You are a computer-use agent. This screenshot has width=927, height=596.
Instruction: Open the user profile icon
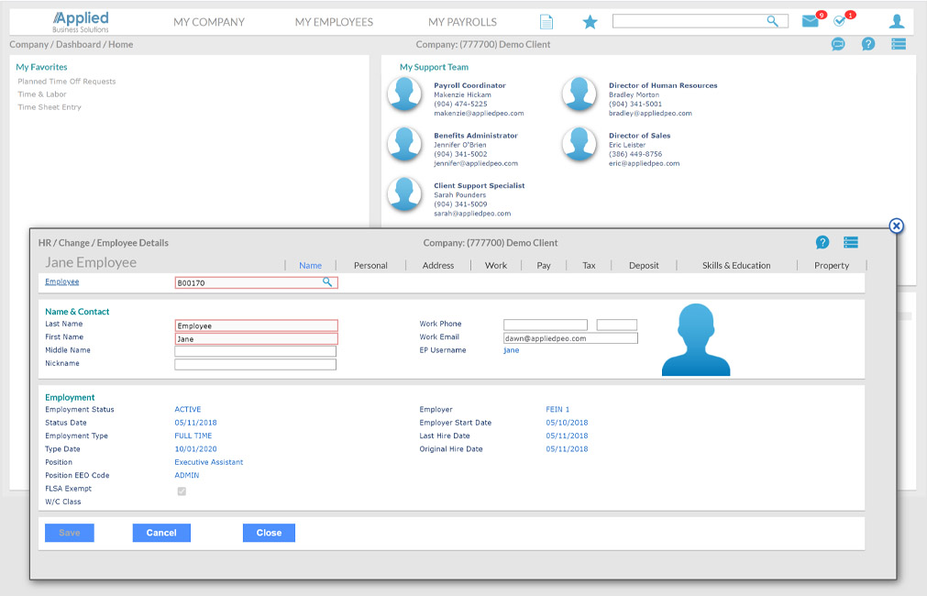[x=897, y=20]
